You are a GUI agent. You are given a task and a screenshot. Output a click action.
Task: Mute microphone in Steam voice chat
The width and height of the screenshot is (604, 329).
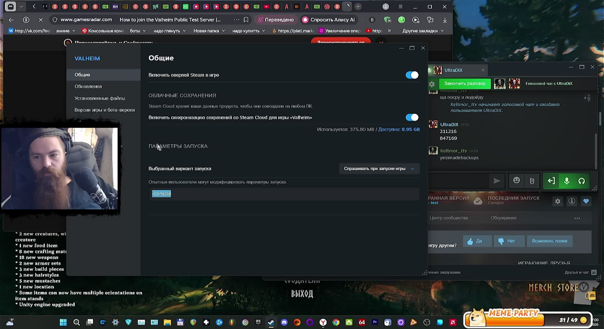pyautogui.click(x=566, y=181)
